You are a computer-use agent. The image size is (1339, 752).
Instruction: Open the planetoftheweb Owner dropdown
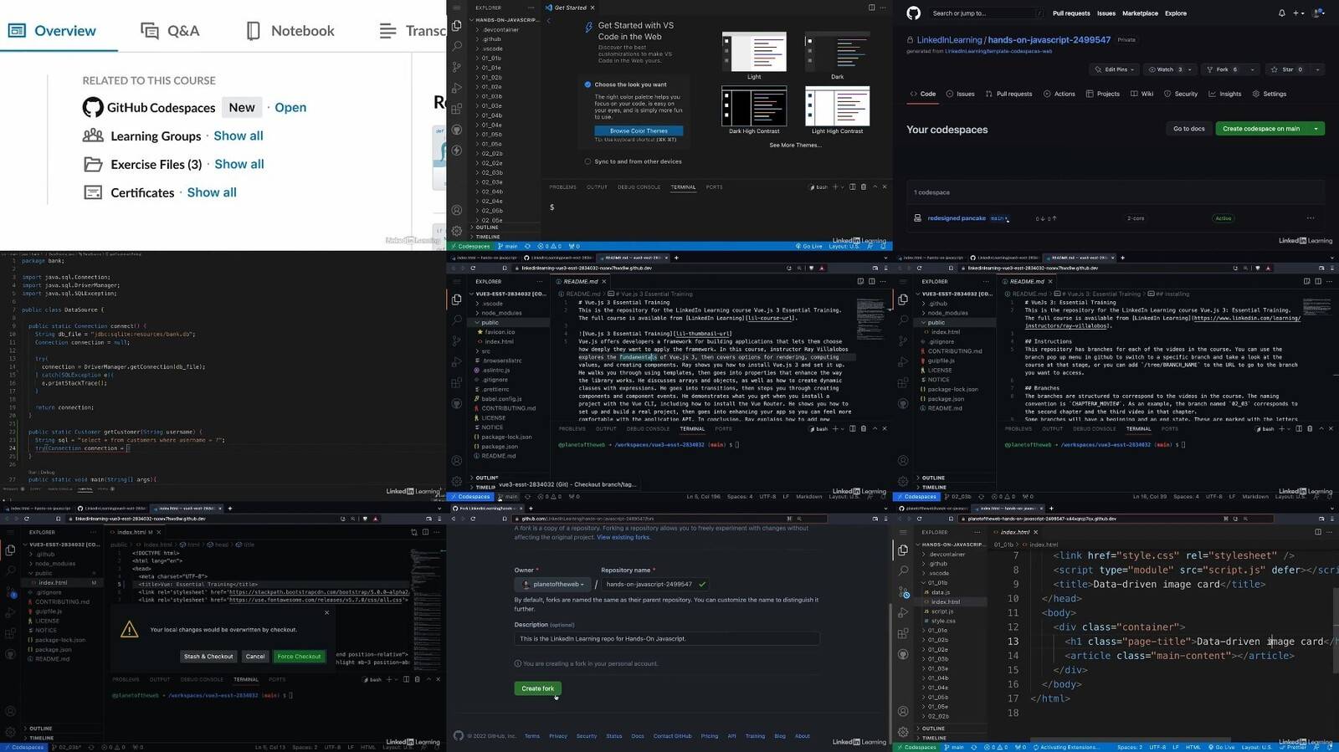[552, 584]
